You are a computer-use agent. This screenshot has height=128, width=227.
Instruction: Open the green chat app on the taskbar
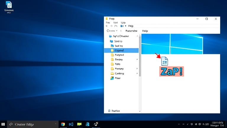[x=79, y=124]
